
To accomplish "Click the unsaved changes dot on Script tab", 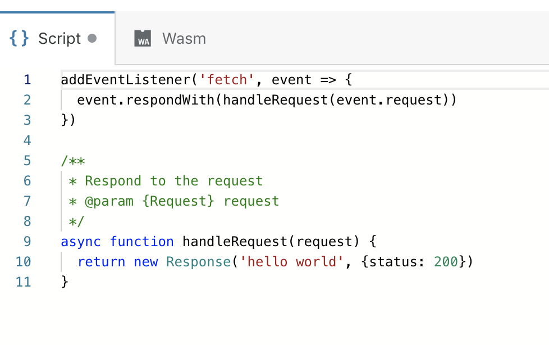I will click(92, 38).
